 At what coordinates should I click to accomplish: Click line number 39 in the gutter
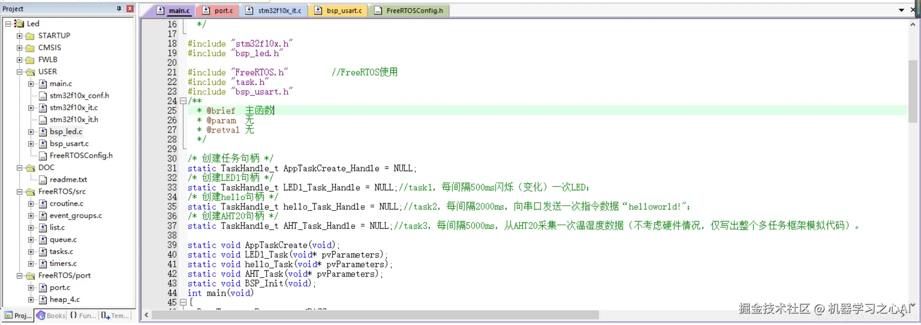point(172,245)
